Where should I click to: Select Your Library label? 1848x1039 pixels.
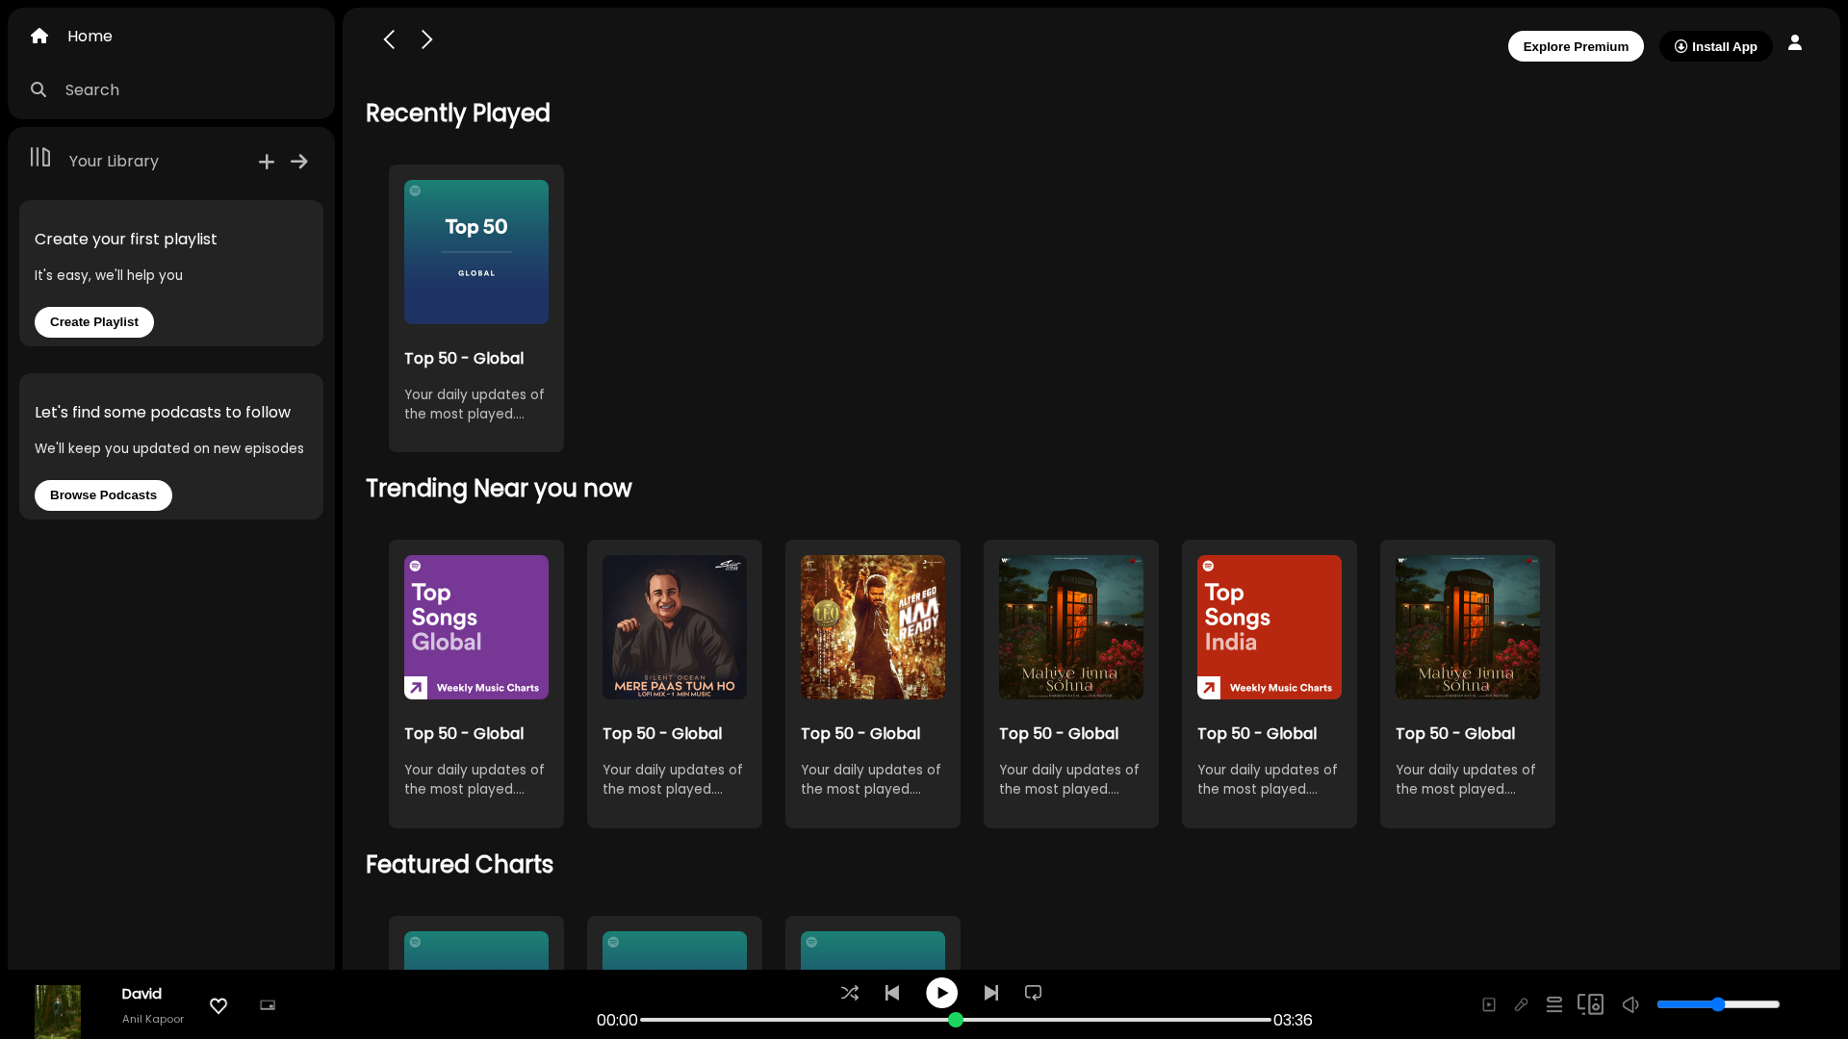[x=114, y=162]
